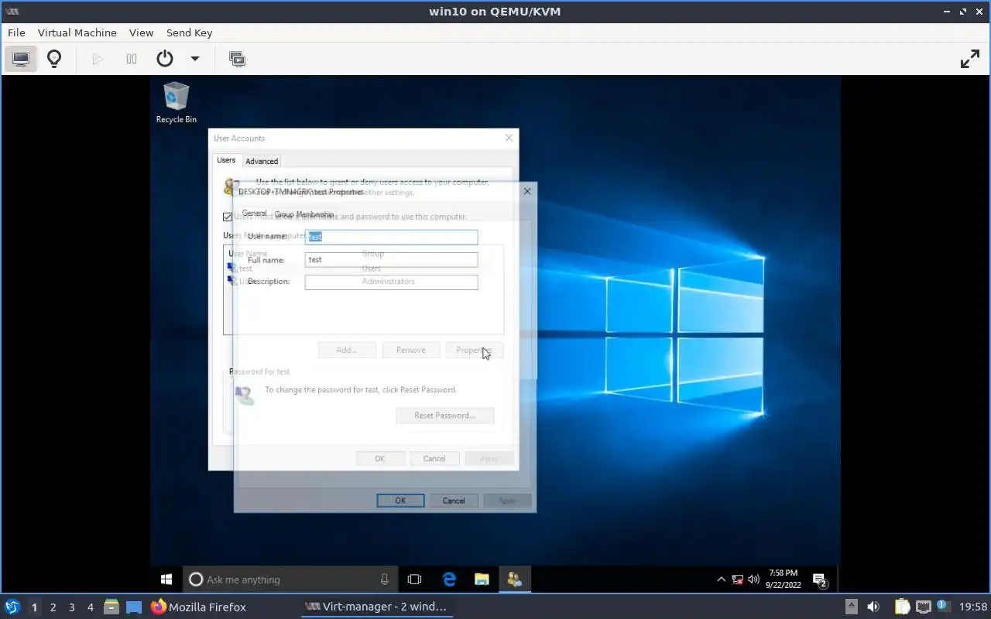The width and height of the screenshot is (991, 619).
Task: Confirm test Properties with OK
Action: (400, 501)
